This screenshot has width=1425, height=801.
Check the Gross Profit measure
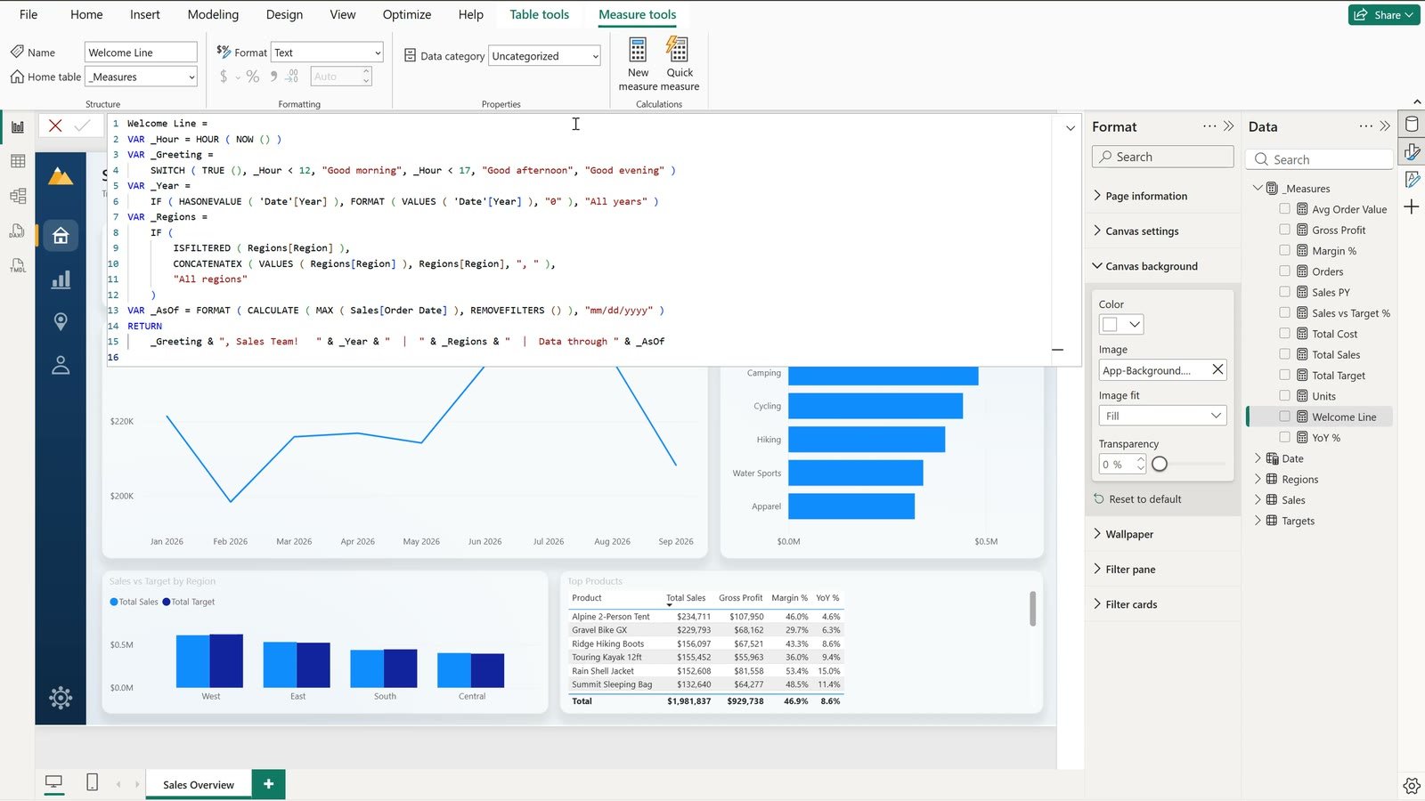pos(1284,230)
